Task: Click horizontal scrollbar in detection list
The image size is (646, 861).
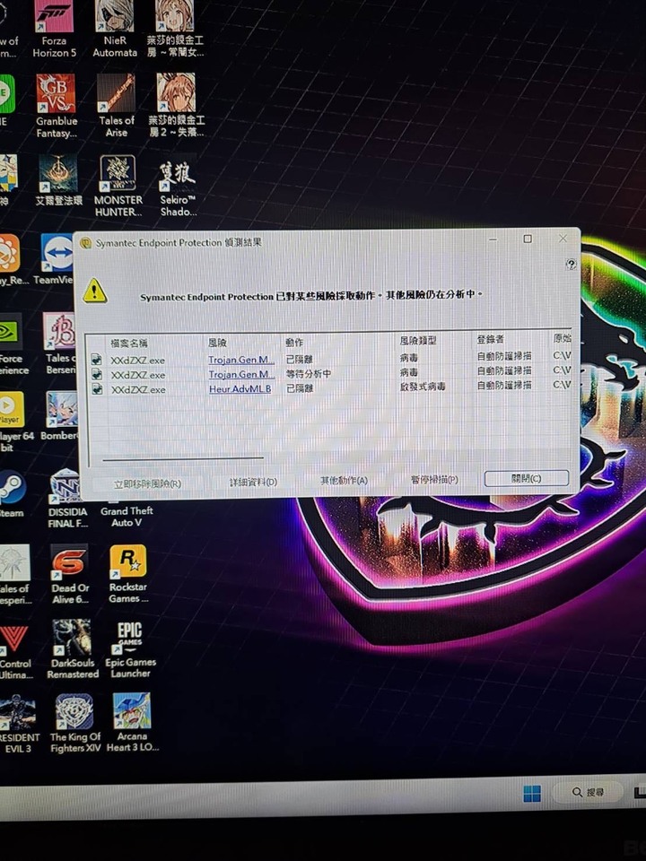Action: [x=183, y=458]
